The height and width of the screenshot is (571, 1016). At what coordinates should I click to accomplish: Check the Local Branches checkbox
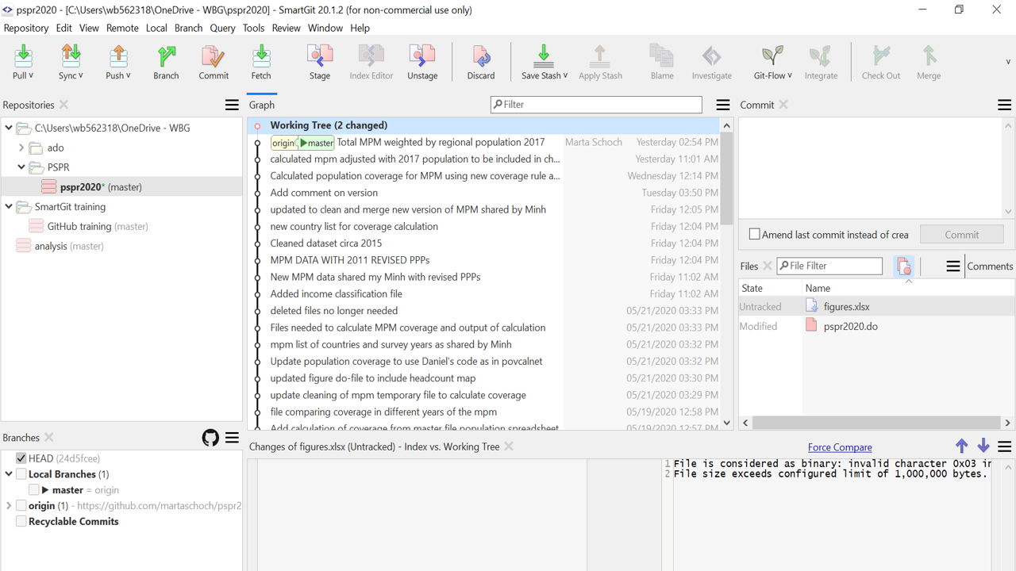(x=21, y=474)
